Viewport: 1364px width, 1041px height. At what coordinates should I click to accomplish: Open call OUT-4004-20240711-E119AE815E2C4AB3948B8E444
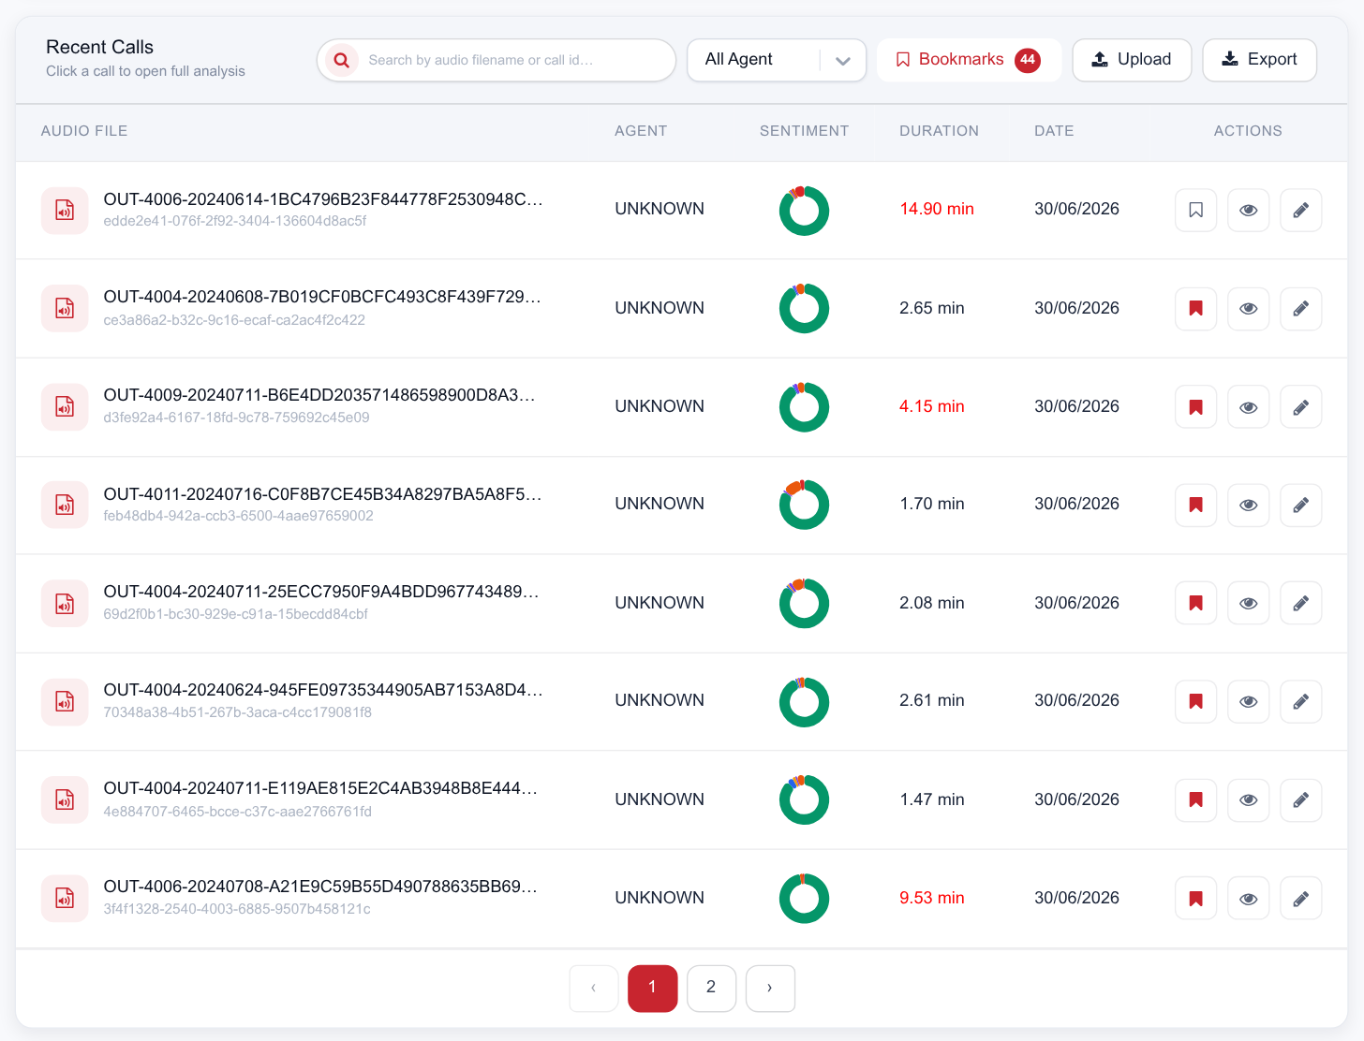[320, 788]
